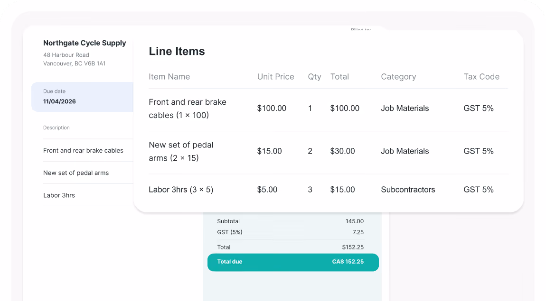The width and height of the screenshot is (546, 301).
Task: Click the Line Items heading
Action: click(177, 51)
